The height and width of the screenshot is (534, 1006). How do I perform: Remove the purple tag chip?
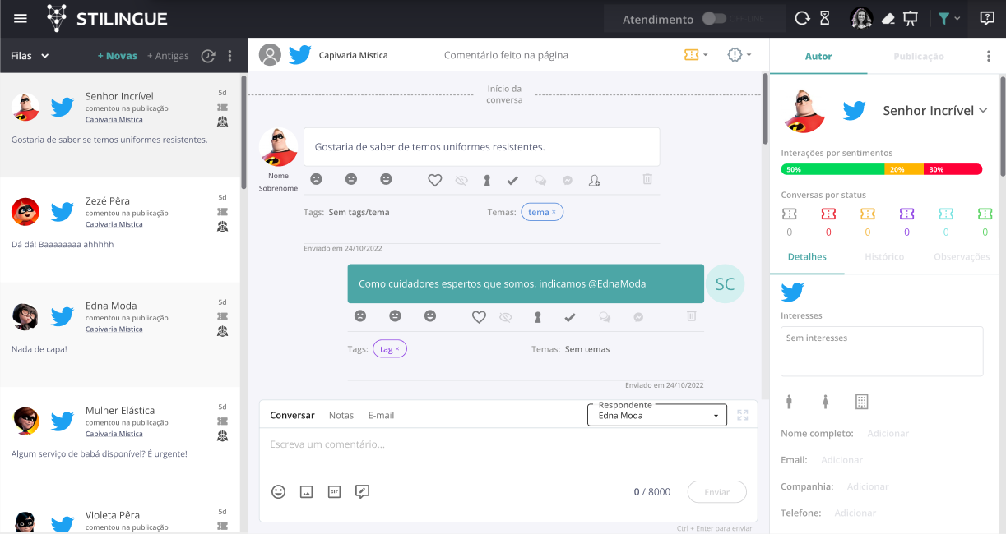(x=397, y=349)
